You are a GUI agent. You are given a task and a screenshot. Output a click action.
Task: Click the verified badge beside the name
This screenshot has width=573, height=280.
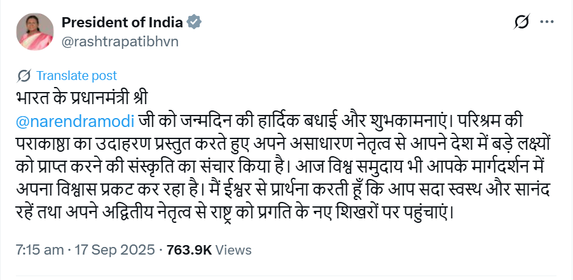click(195, 23)
